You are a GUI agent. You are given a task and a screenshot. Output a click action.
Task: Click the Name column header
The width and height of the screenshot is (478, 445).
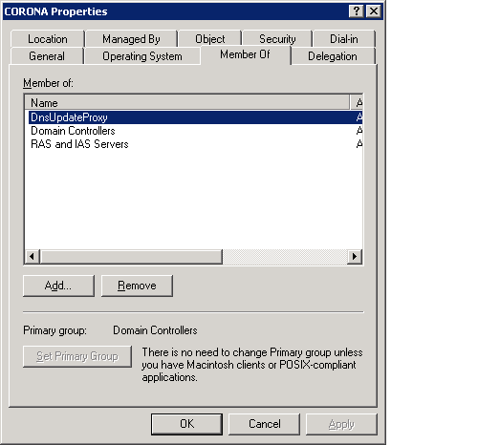[x=187, y=102]
